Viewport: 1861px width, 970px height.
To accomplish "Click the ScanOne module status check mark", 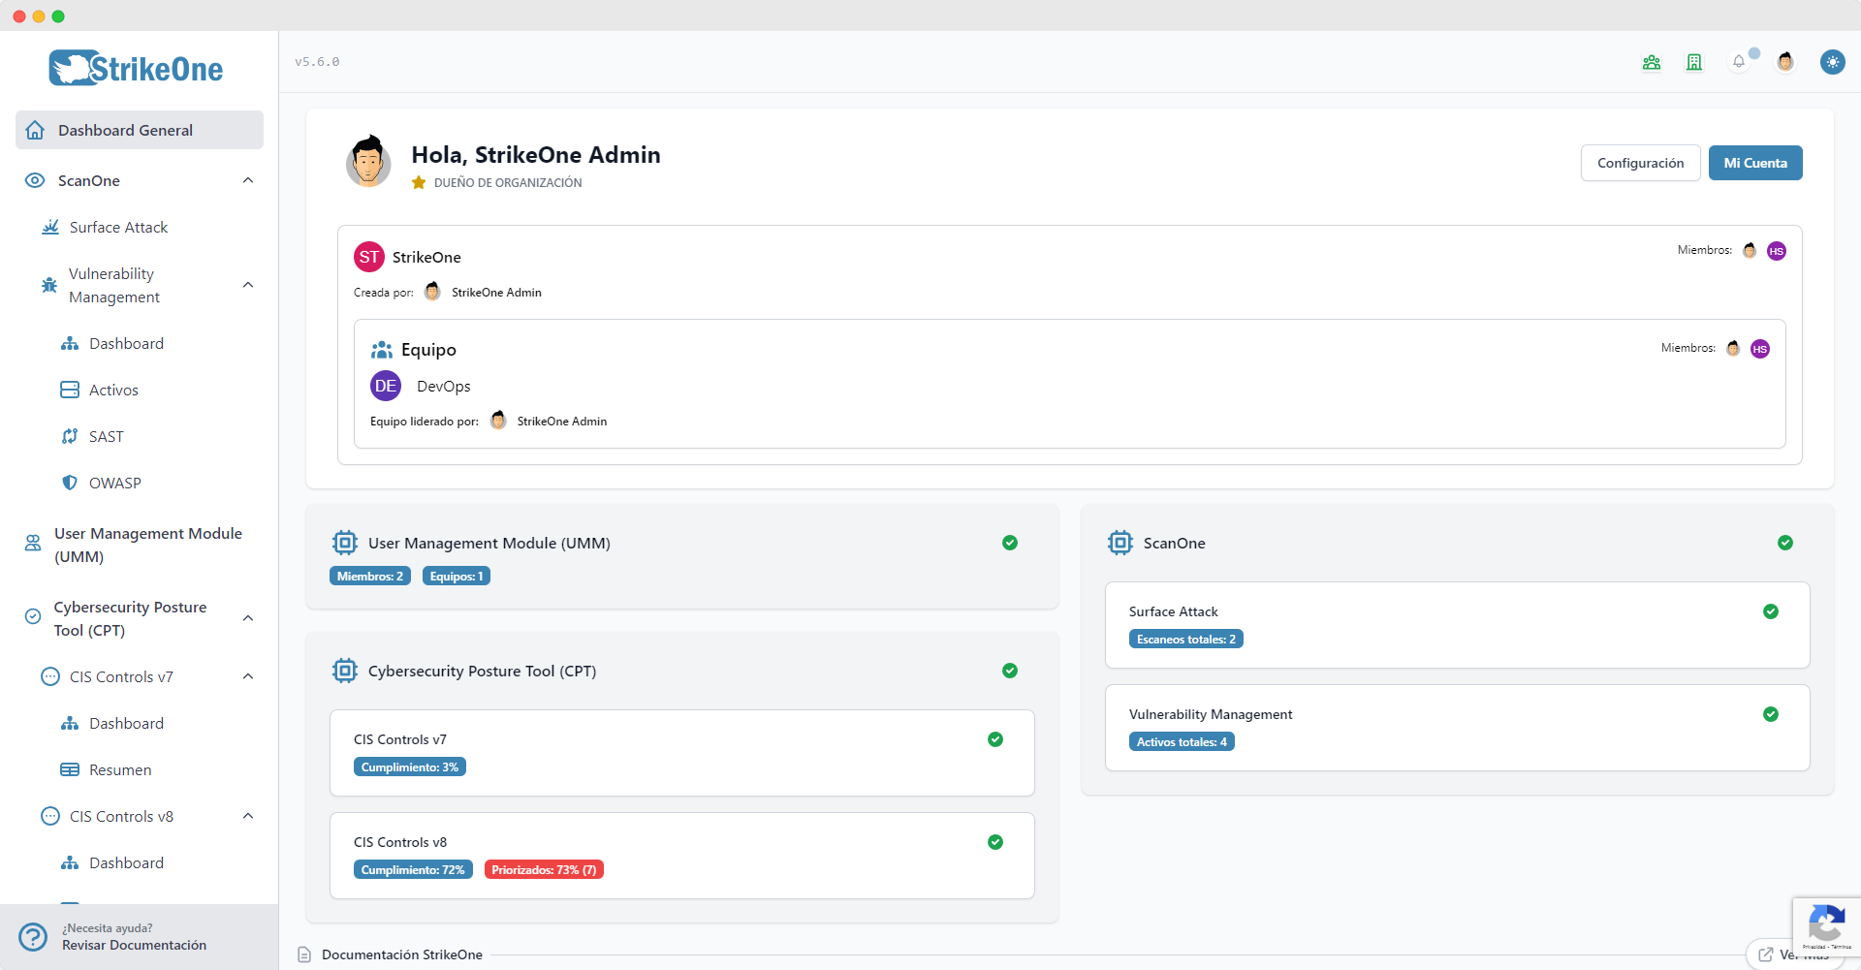I will [x=1786, y=543].
